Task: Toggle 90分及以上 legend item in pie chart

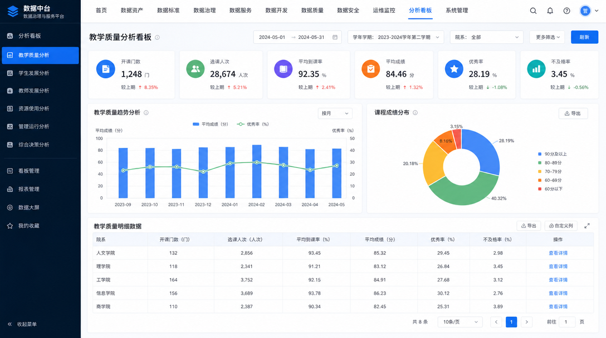Action: point(553,154)
